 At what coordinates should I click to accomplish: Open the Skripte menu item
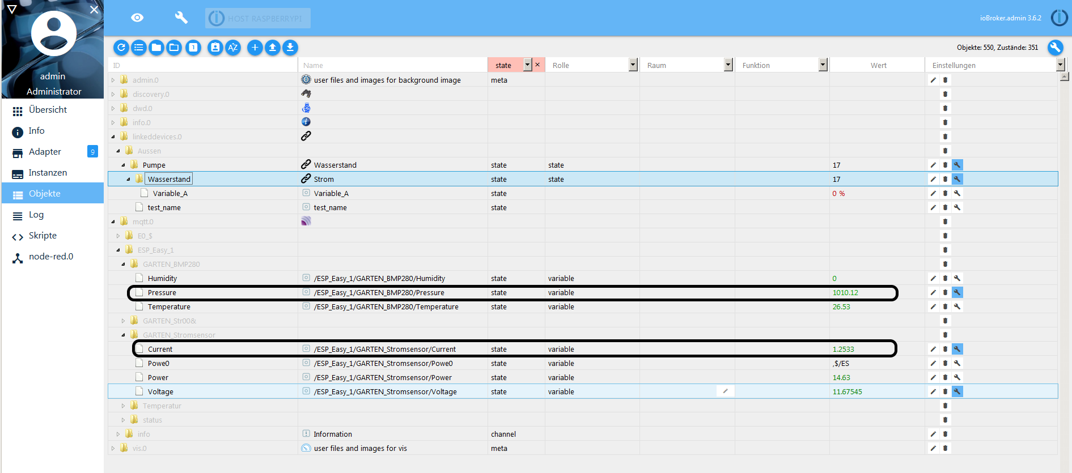(x=43, y=236)
